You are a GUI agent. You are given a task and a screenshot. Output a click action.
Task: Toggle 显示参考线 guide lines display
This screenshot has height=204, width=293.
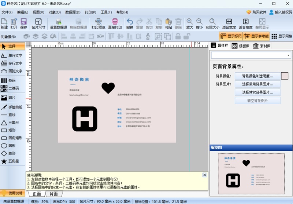[x=256, y=36]
